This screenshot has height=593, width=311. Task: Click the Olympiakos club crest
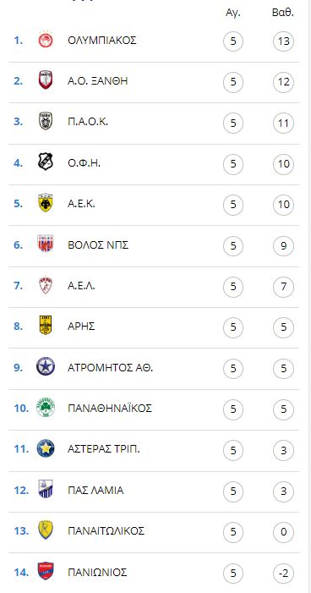coord(46,40)
